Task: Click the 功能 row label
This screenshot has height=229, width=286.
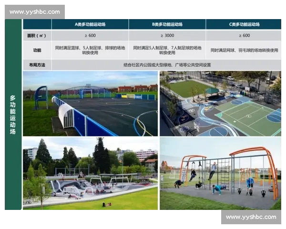Action: [x=37, y=50]
